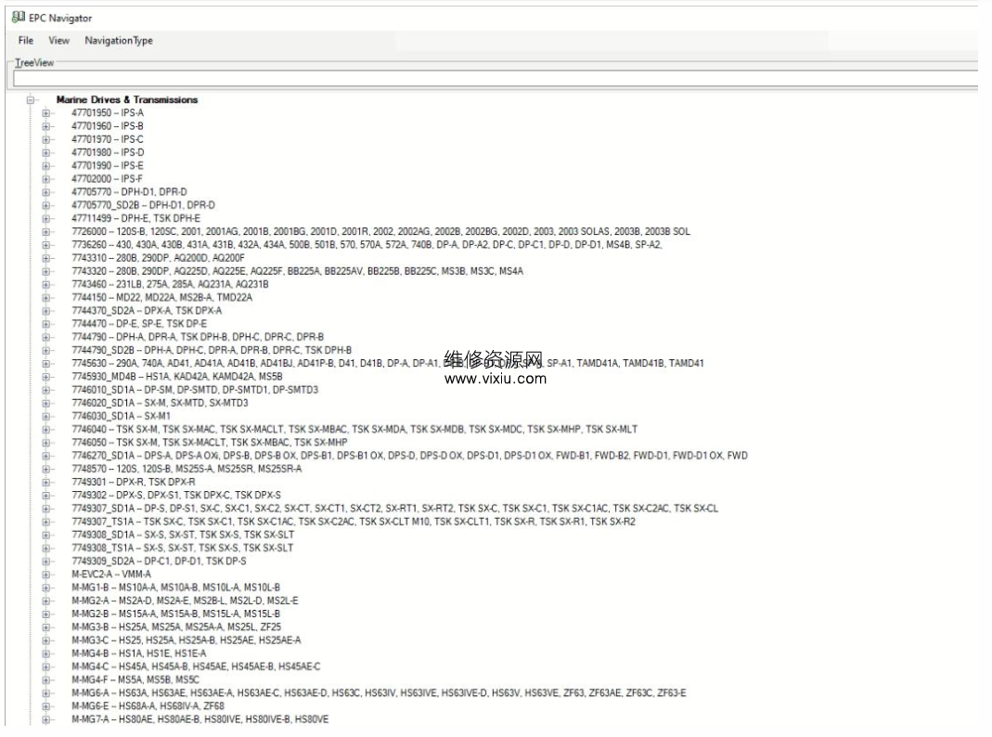
Task: Expand the 47701960 – IPS-B node
Action: point(45,126)
